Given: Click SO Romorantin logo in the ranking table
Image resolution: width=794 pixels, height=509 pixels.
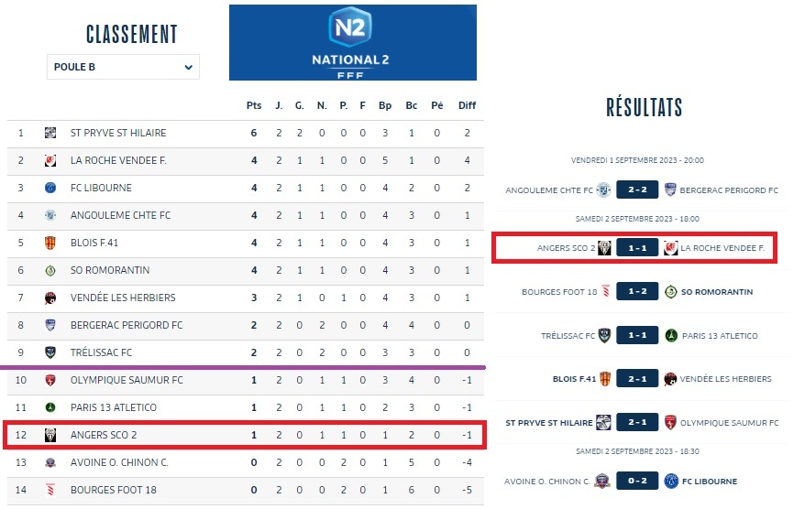Looking at the screenshot, I should pyautogui.click(x=50, y=270).
